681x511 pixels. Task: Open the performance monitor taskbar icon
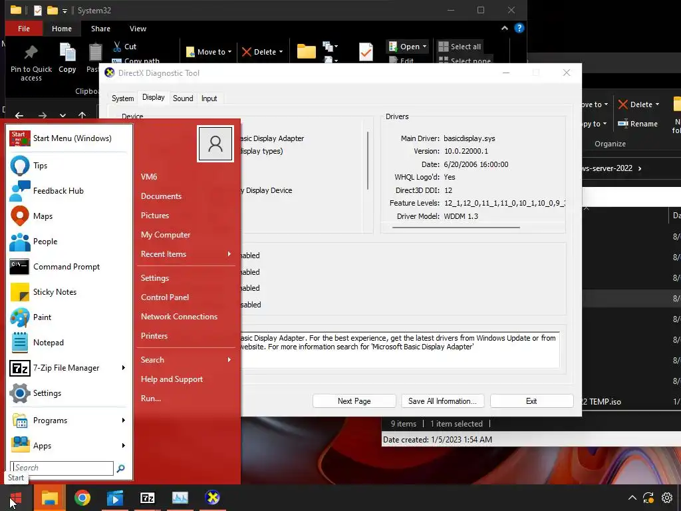180,498
